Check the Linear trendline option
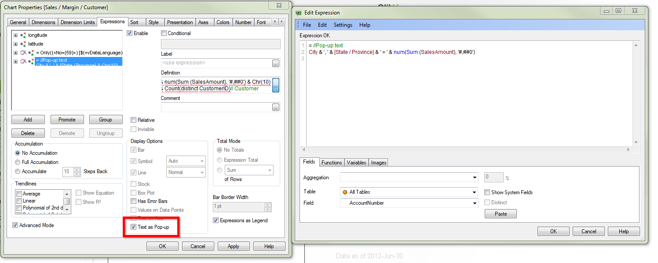658x263 pixels. [x=19, y=201]
